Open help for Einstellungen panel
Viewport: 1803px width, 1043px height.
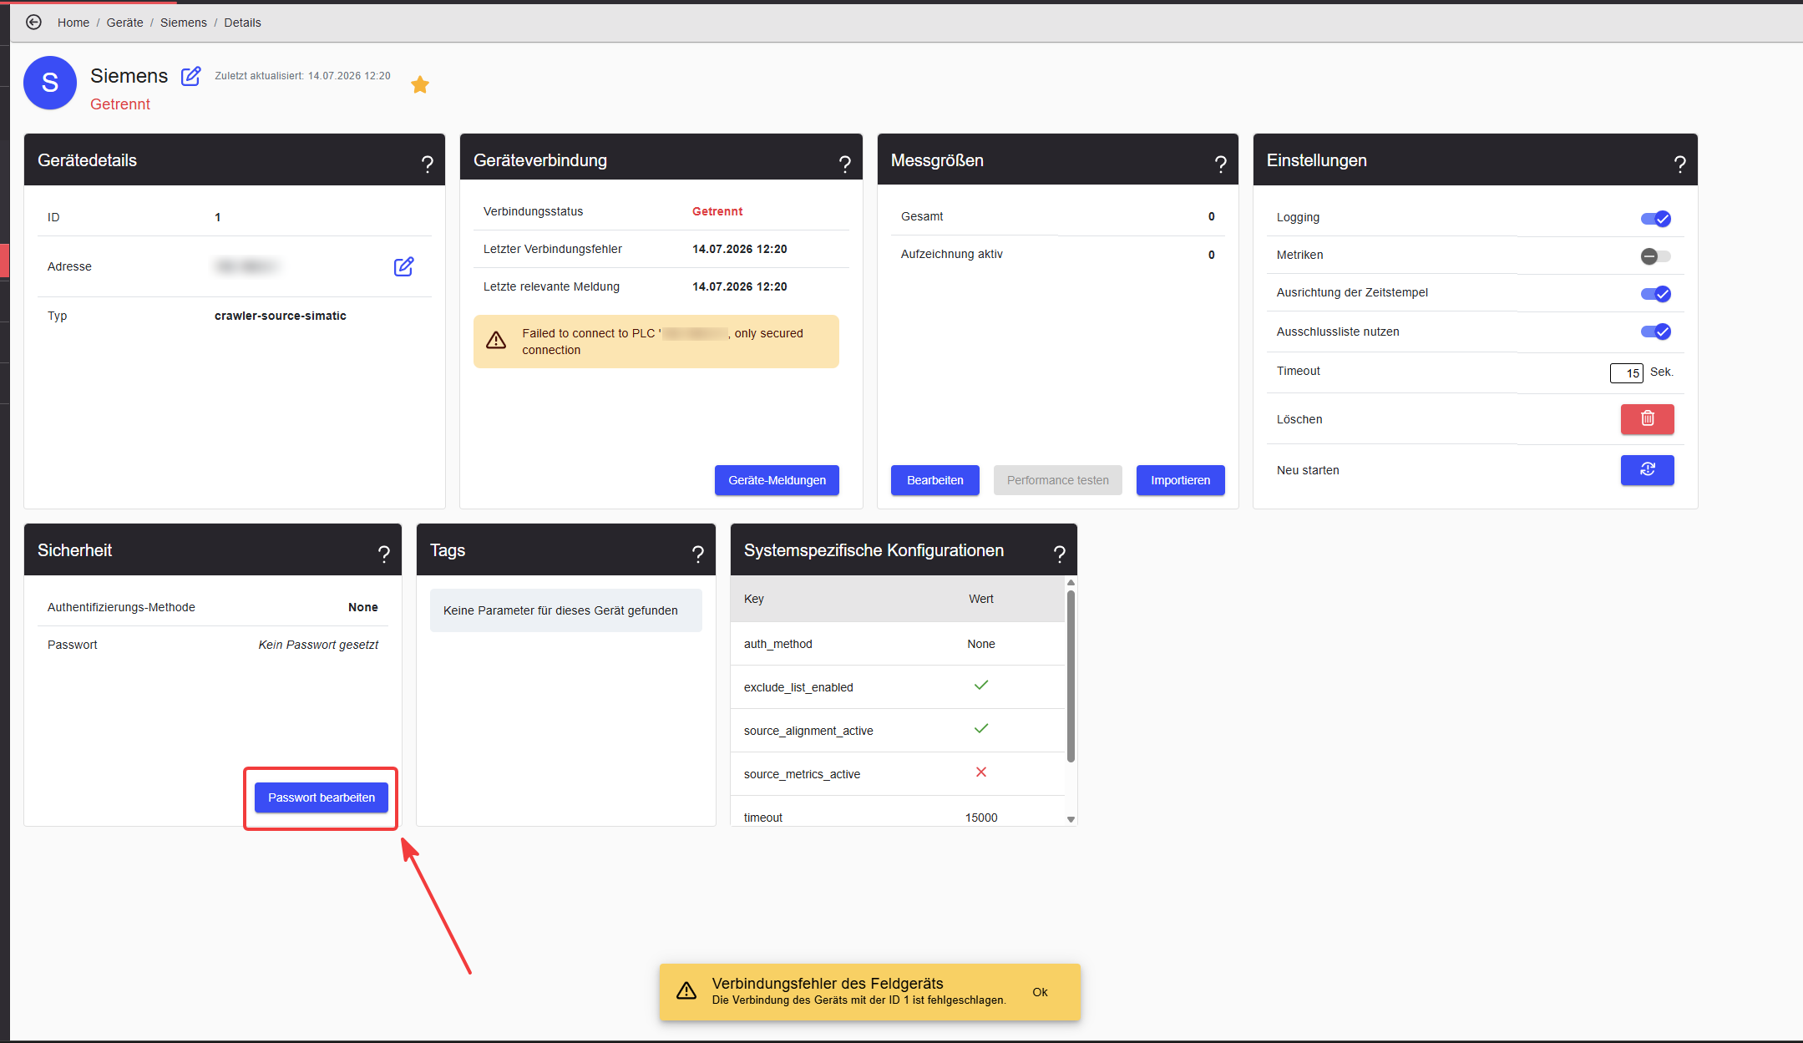click(x=1679, y=164)
